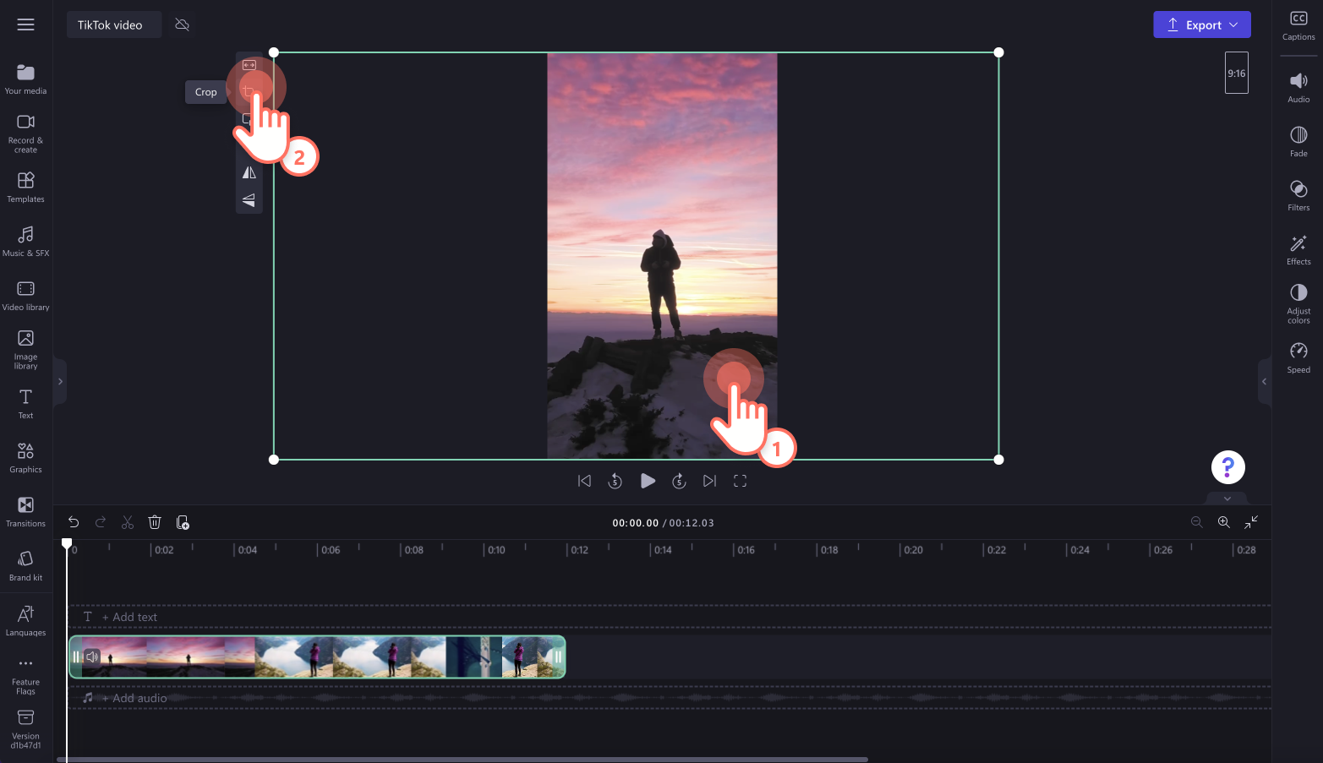Screen dimensions: 1323x763
Task: Open the help question mark button
Action: tap(1227, 467)
